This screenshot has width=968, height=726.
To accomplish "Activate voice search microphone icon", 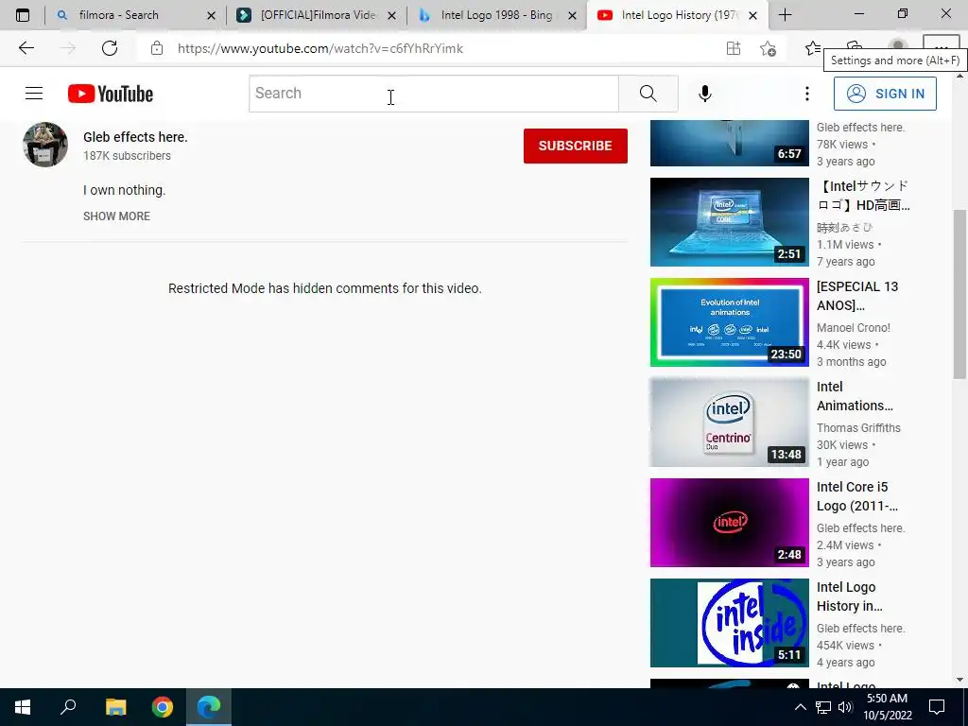I will [x=705, y=94].
